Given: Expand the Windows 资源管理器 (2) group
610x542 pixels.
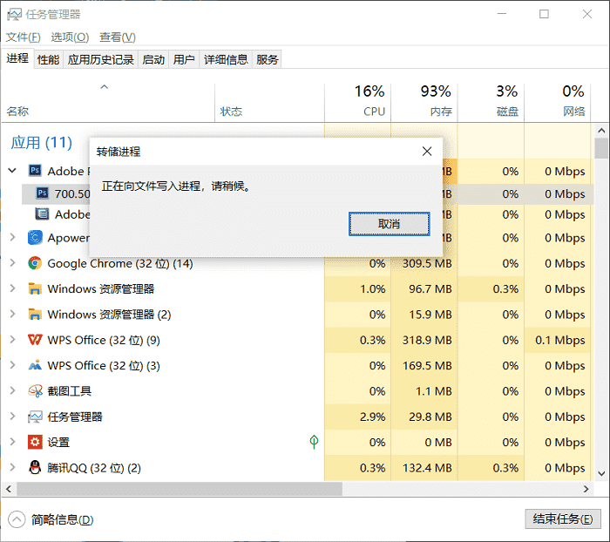Looking at the screenshot, I should pos(12,314).
